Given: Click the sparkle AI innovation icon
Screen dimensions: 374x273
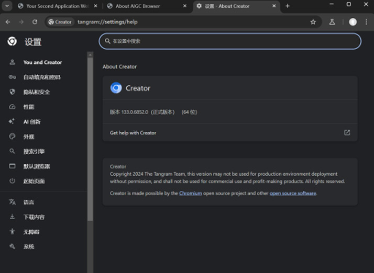Looking at the screenshot, I should click(x=12, y=121).
